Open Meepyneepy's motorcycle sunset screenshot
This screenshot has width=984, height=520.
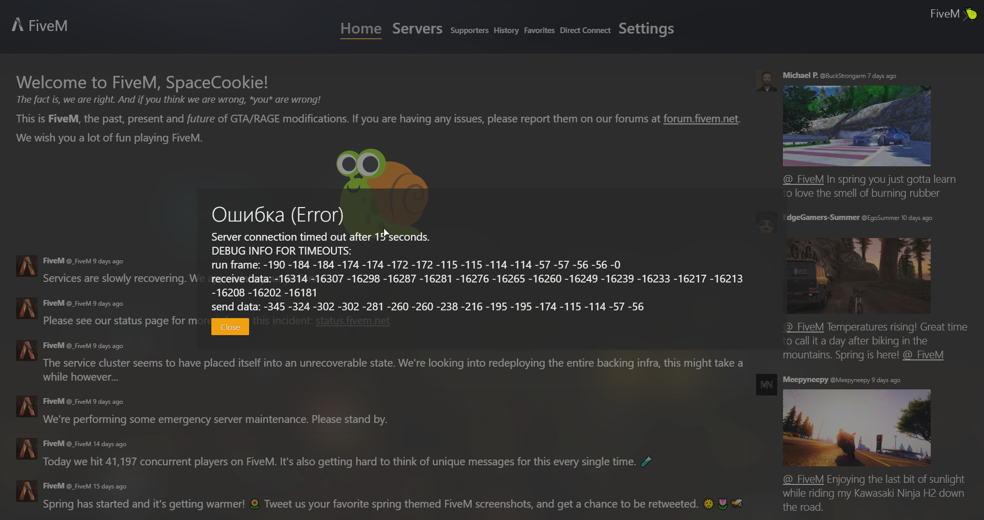click(857, 428)
